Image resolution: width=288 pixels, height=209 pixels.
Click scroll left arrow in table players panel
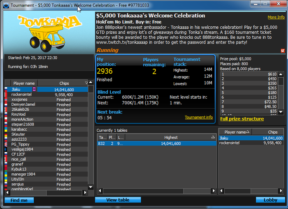click(221, 191)
